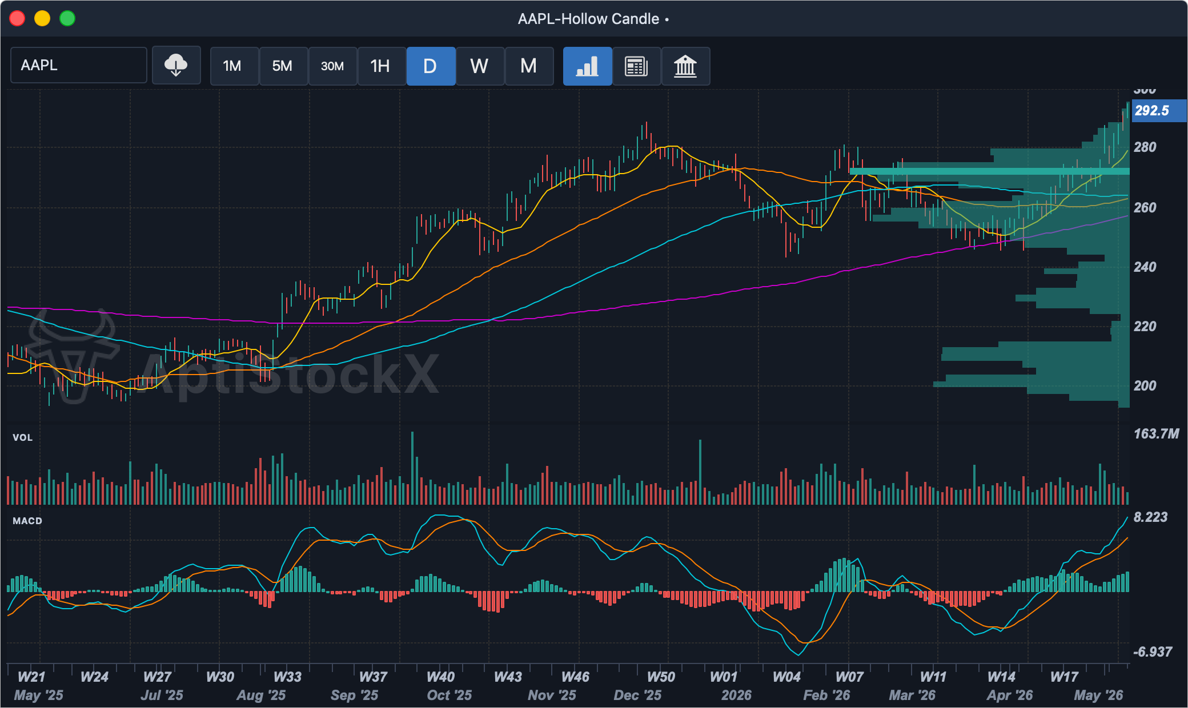Select the 1H hourly timeframe

(382, 66)
